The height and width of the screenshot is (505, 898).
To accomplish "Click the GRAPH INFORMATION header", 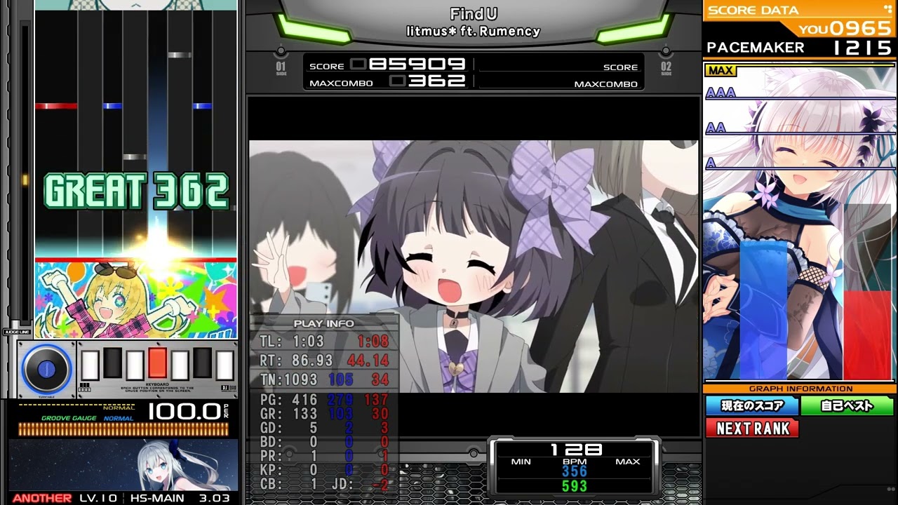I will (800, 389).
